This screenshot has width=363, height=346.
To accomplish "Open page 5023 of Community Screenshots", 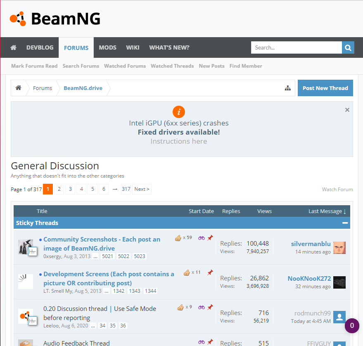I will tap(139, 256).
